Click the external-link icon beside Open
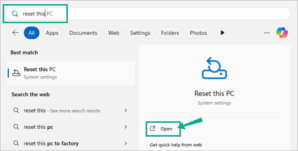 (x=153, y=129)
